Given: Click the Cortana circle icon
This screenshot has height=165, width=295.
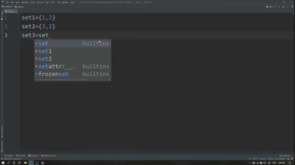Looking at the screenshot, I should [14, 163].
